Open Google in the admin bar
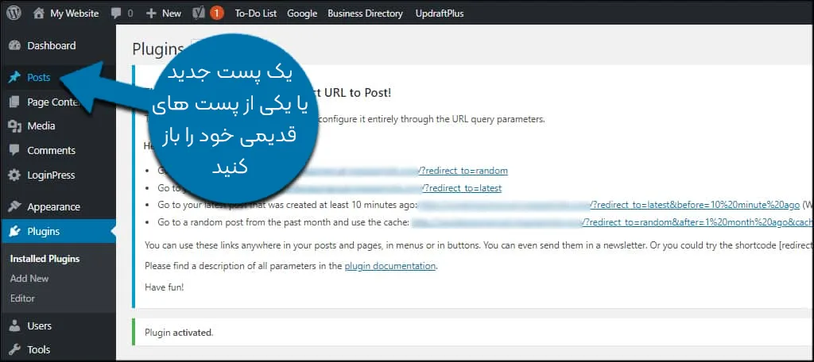The image size is (814, 362). point(302,13)
